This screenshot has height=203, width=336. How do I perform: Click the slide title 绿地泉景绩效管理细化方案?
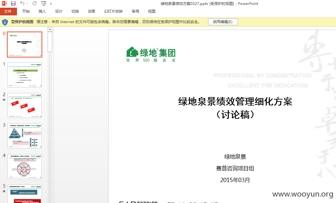click(x=235, y=101)
